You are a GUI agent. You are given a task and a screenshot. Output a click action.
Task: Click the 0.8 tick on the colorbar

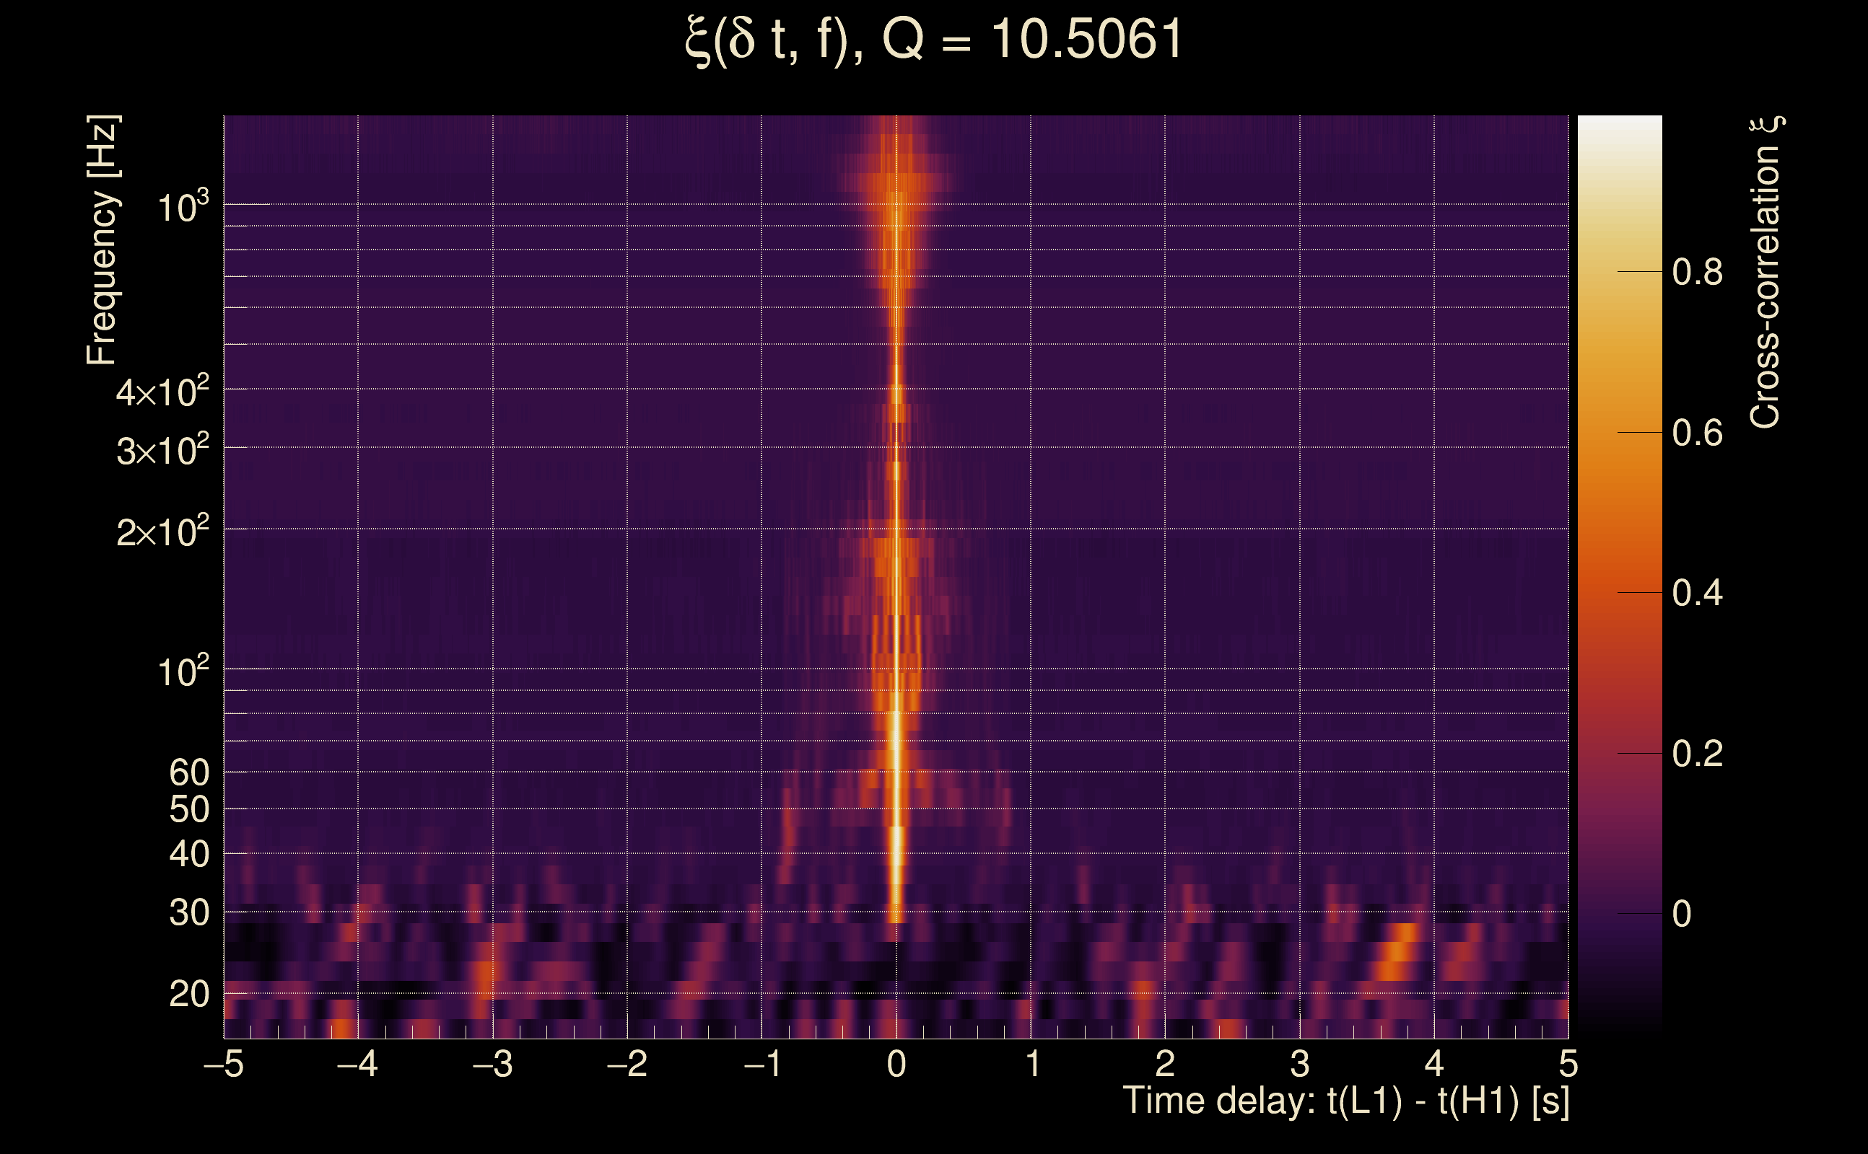[x=1697, y=273]
